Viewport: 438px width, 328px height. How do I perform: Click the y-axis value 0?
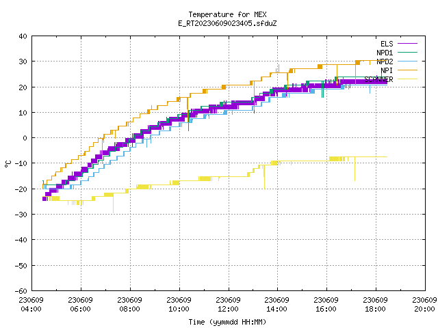[25, 138]
